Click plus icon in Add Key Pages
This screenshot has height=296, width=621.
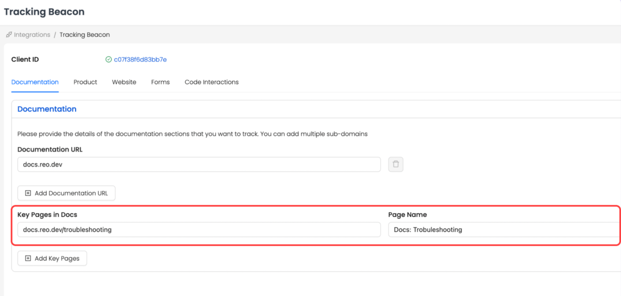pos(28,258)
